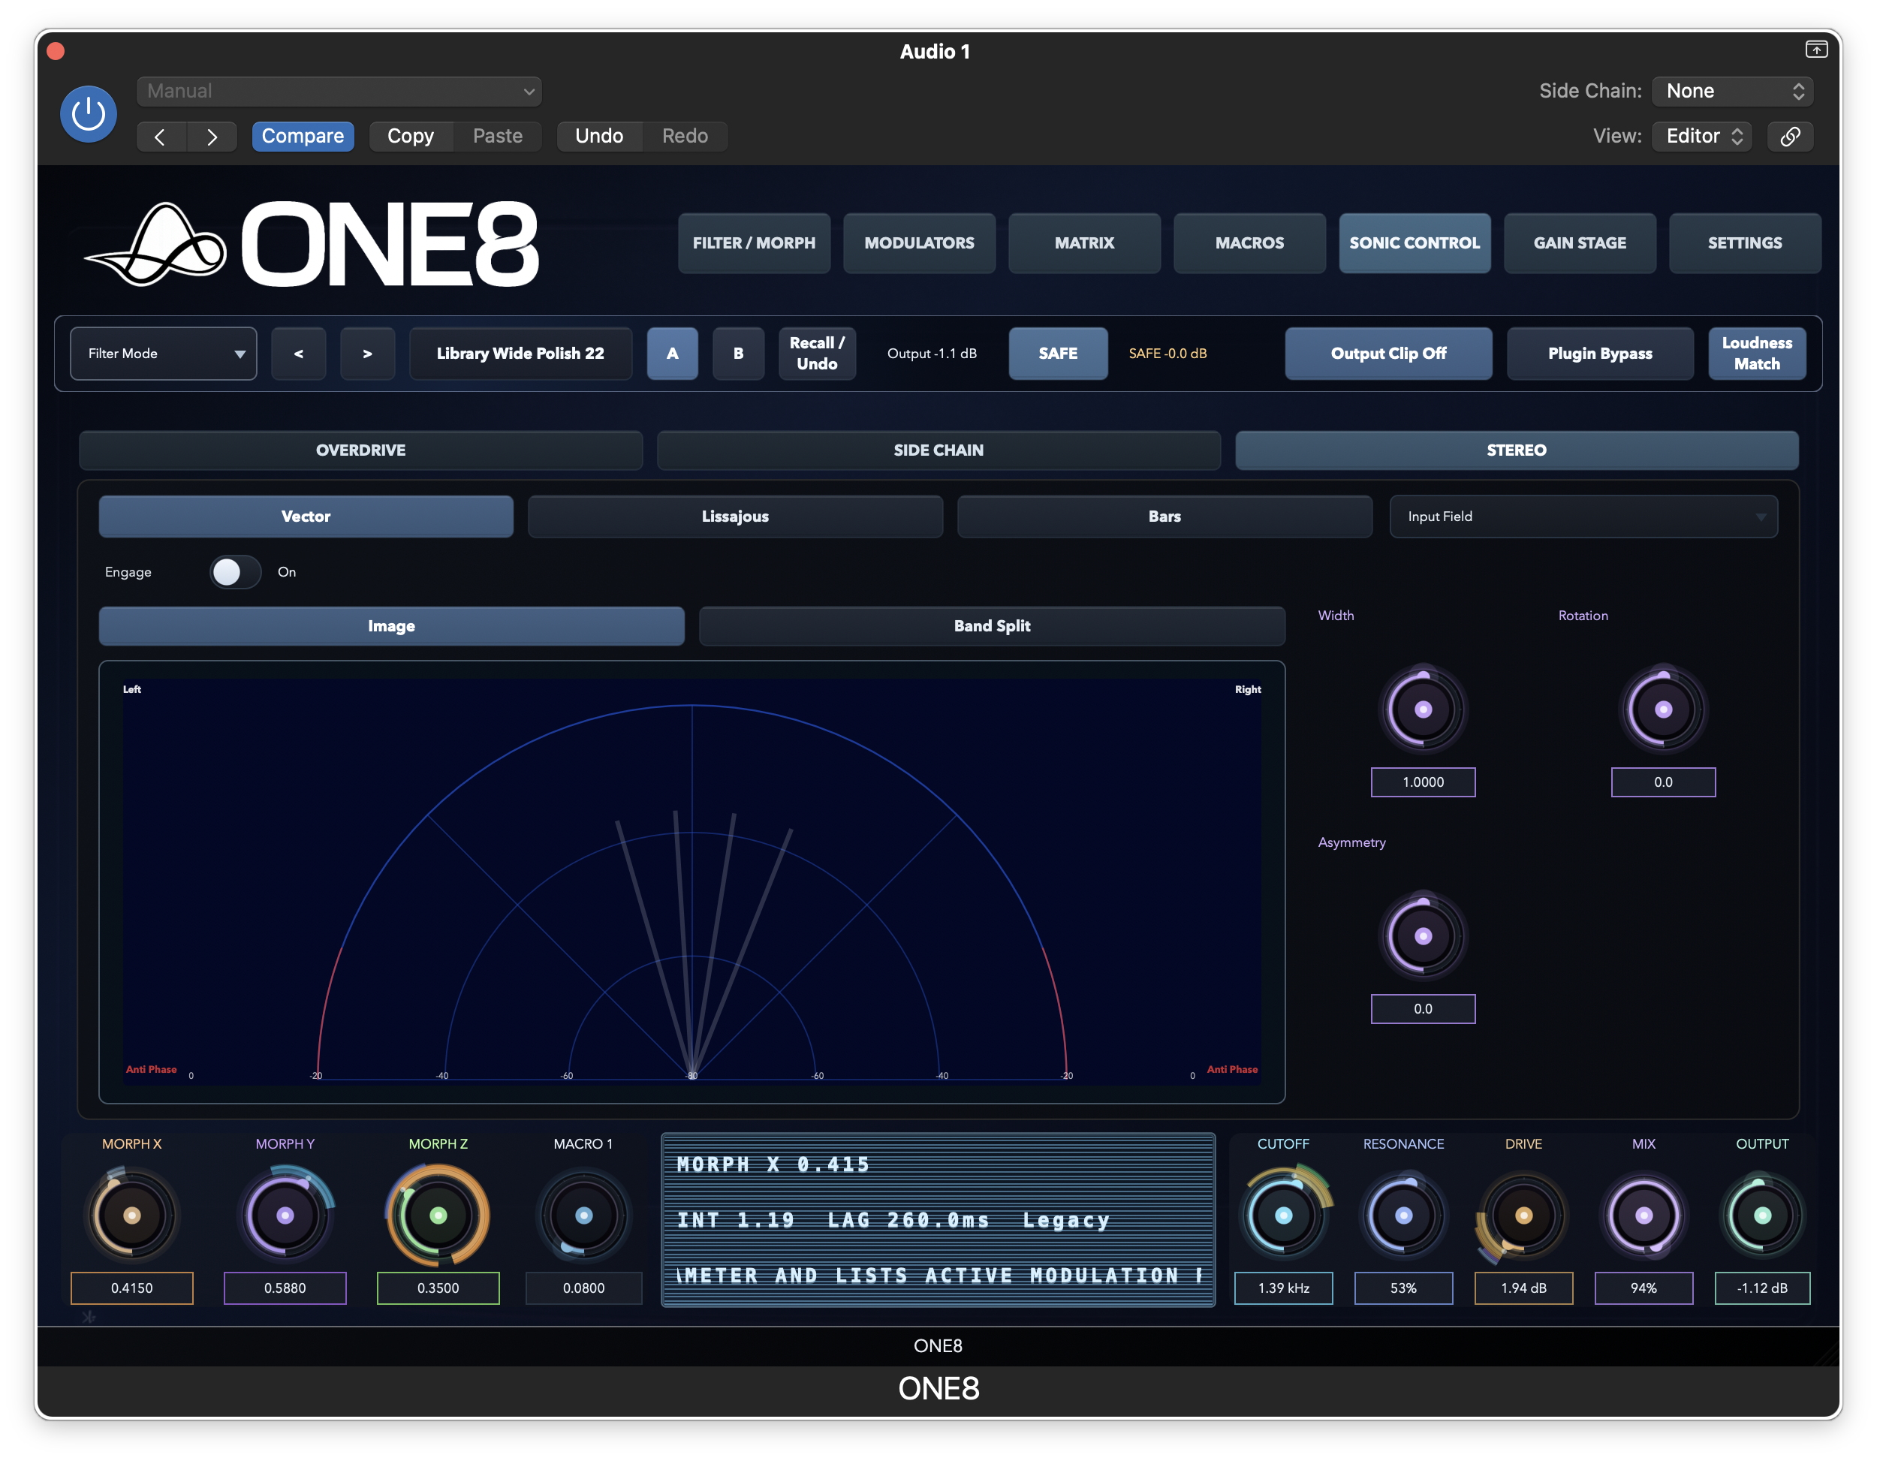The width and height of the screenshot is (1877, 1461).
Task: Click the RESONANCE knob
Action: pyautogui.click(x=1403, y=1215)
